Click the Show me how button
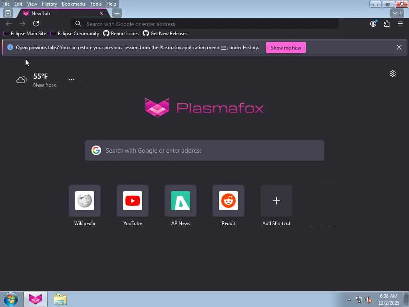Image resolution: width=409 pixels, height=307 pixels. 286,48
